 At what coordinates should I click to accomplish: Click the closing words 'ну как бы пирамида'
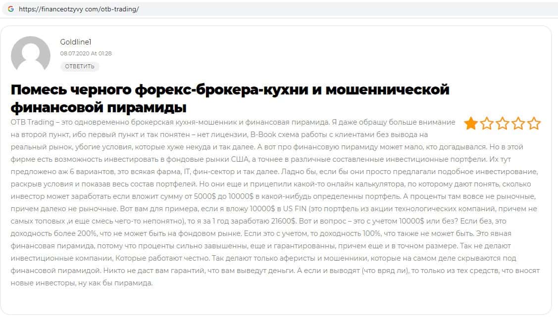click(x=115, y=283)
